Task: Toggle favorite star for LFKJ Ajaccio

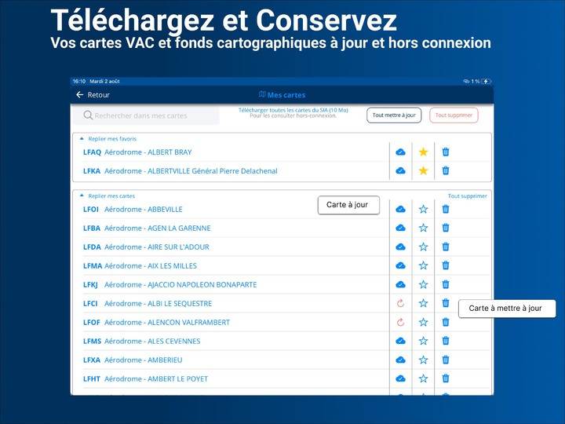Action: (x=423, y=284)
